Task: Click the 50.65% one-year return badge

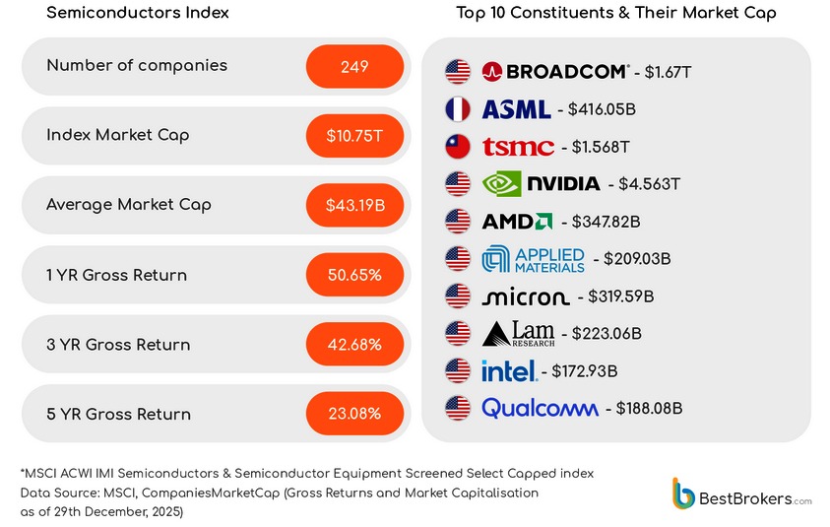Action: click(355, 275)
